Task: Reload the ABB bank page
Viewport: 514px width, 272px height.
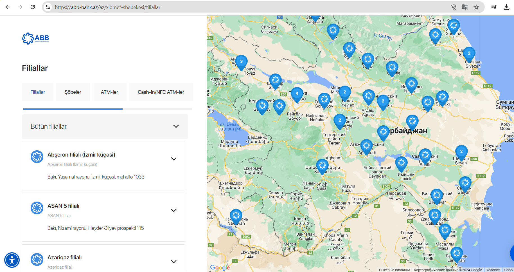Action: point(33,7)
